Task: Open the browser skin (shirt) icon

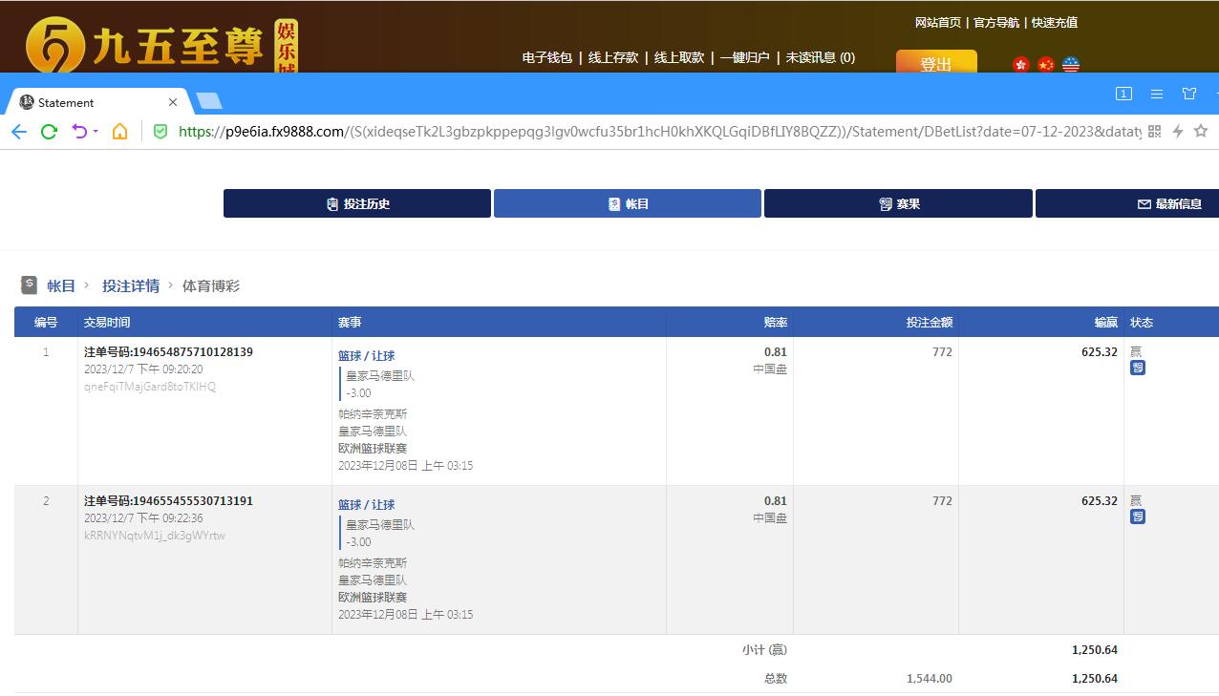Action: (x=1189, y=94)
